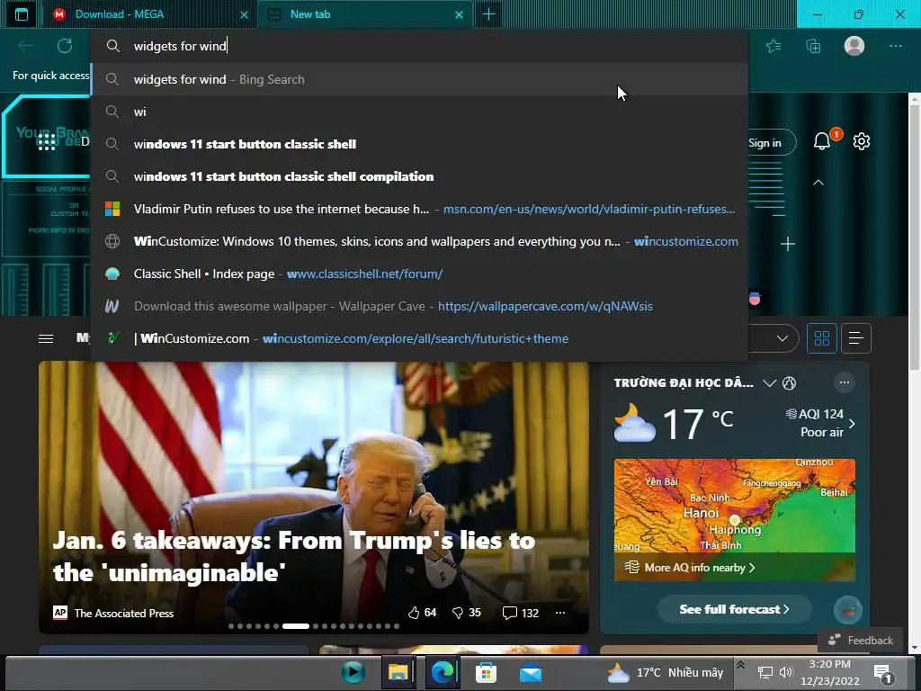Close the Download - MEGA tab
The image size is (921, 691).
[x=245, y=14]
